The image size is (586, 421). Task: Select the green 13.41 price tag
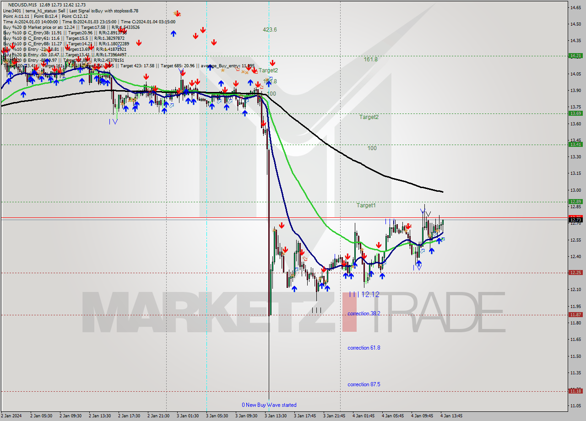click(x=575, y=145)
